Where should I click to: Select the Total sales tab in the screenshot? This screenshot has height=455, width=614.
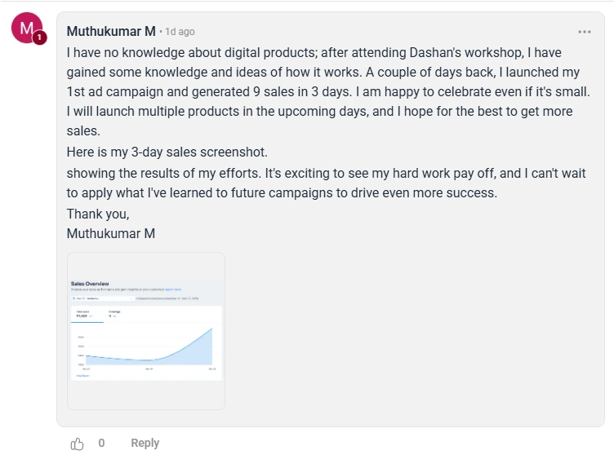84,313
